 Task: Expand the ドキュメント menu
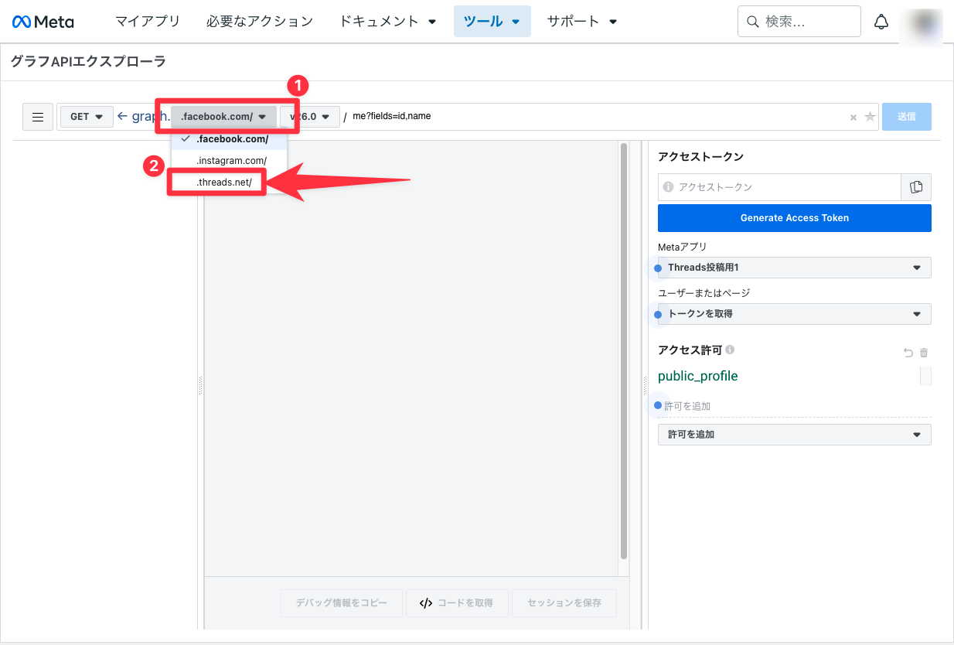pyautogui.click(x=387, y=22)
